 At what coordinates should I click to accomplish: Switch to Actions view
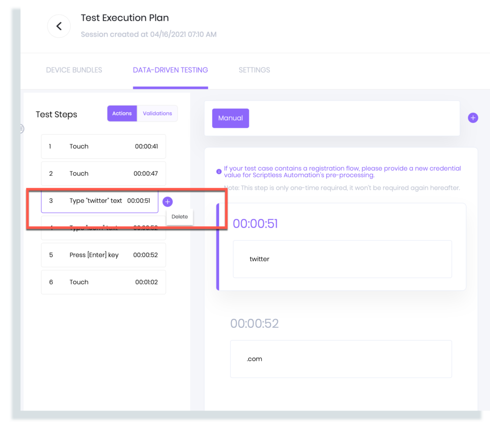click(122, 113)
